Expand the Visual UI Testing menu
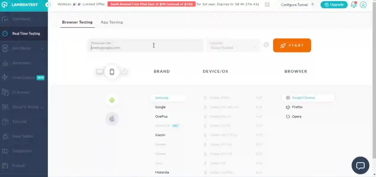376x177 pixels. click(x=24, y=107)
